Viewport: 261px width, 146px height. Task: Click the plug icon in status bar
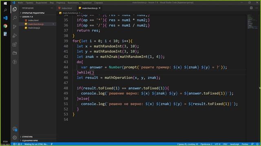pos(52,144)
